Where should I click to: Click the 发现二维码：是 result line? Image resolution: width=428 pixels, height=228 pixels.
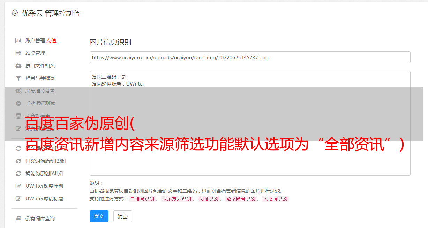click(109, 77)
